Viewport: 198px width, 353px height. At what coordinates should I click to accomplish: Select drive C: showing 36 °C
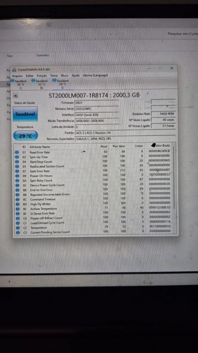19,84
